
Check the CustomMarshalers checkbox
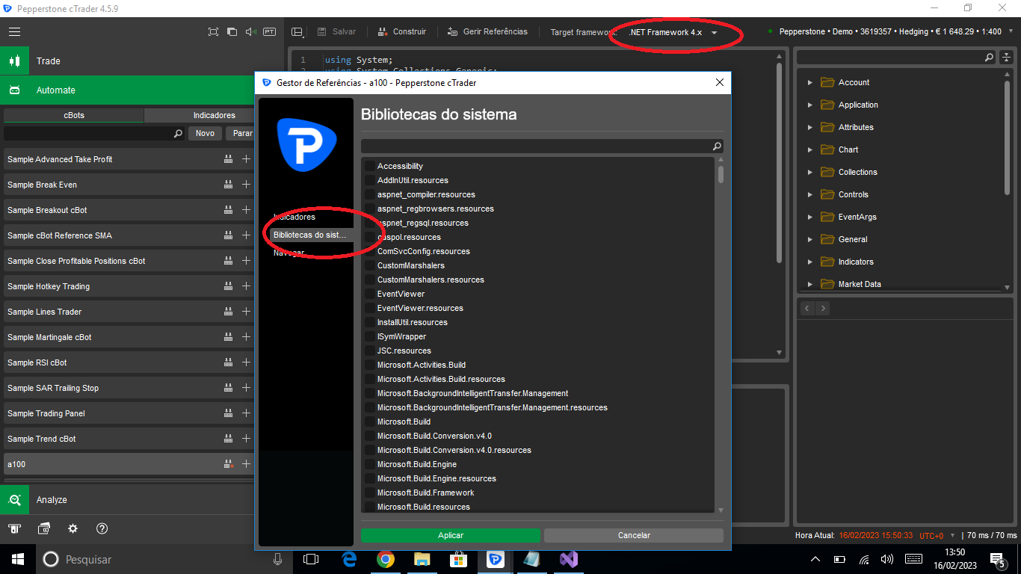(x=370, y=265)
